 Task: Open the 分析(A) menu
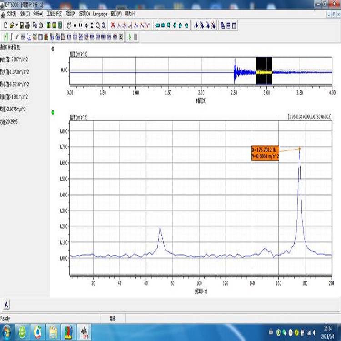coord(38,14)
